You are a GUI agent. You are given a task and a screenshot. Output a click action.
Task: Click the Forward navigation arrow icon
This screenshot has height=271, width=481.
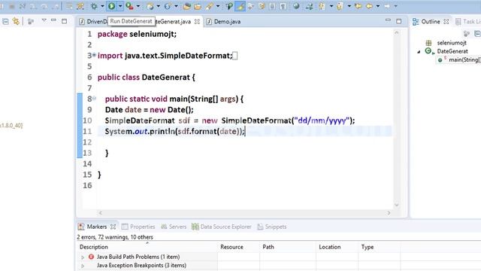pyautogui.click(x=387, y=6)
